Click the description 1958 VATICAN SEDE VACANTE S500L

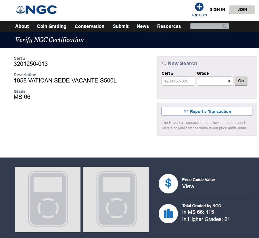point(65,80)
